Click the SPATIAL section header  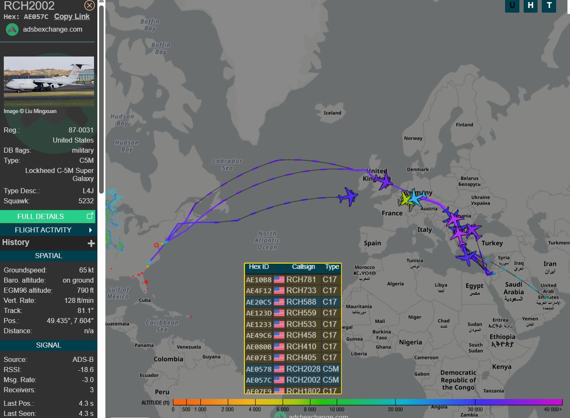click(x=48, y=256)
